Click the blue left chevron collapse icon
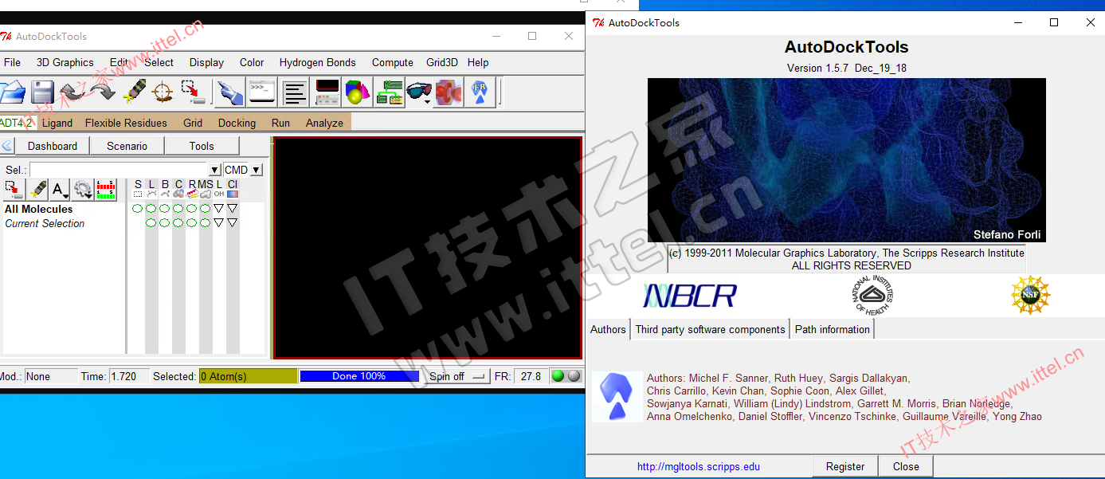1105x479 pixels. click(x=7, y=146)
